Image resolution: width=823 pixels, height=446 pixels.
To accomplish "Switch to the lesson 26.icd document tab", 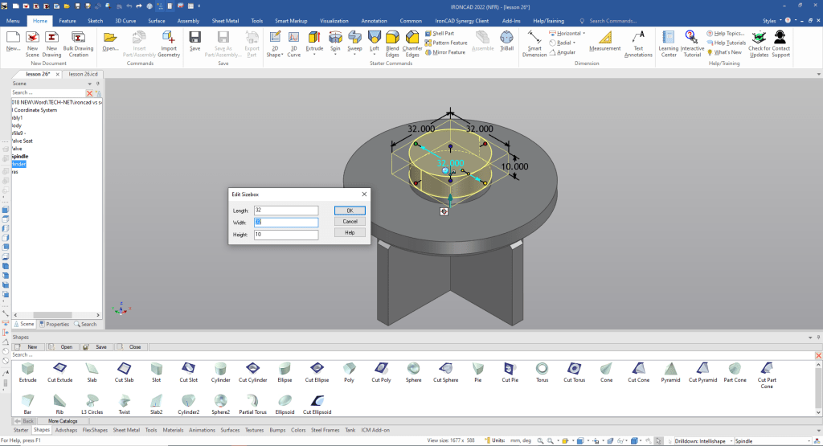I will click(83, 74).
